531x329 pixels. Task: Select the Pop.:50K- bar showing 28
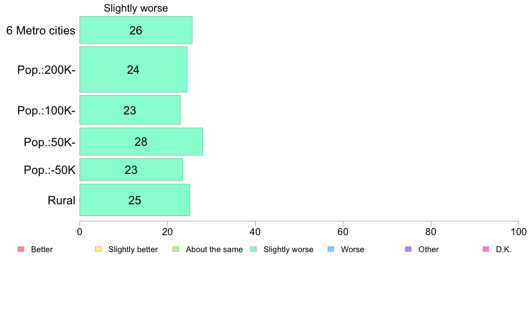141,142
